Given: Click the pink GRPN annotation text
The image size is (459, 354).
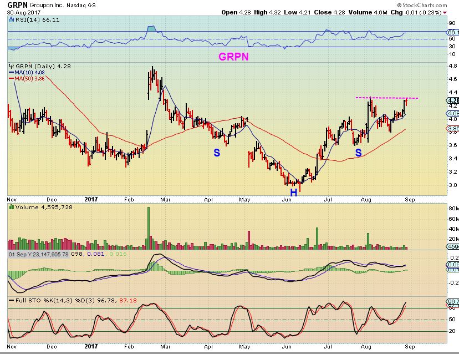Looking at the screenshot, I should [233, 57].
